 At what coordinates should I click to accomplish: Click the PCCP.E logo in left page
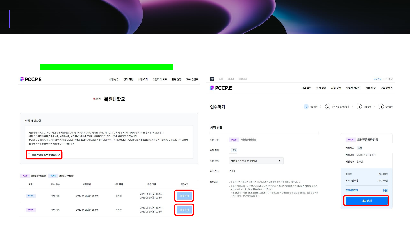tap(31, 80)
